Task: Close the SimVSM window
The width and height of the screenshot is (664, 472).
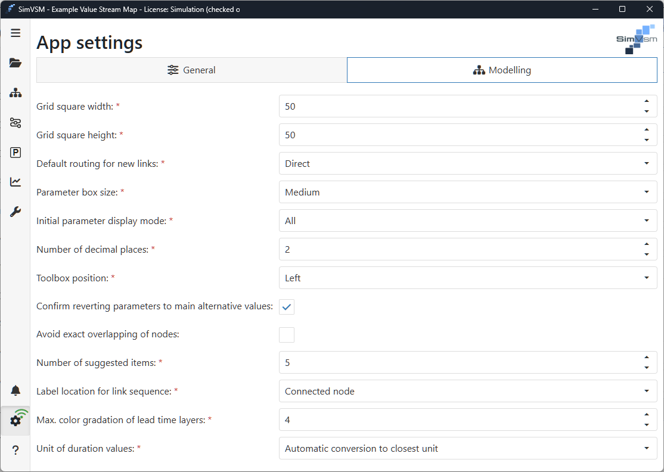Action: [x=650, y=9]
